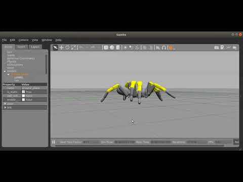Insert a cylinder shape from toolbar

[118, 48]
